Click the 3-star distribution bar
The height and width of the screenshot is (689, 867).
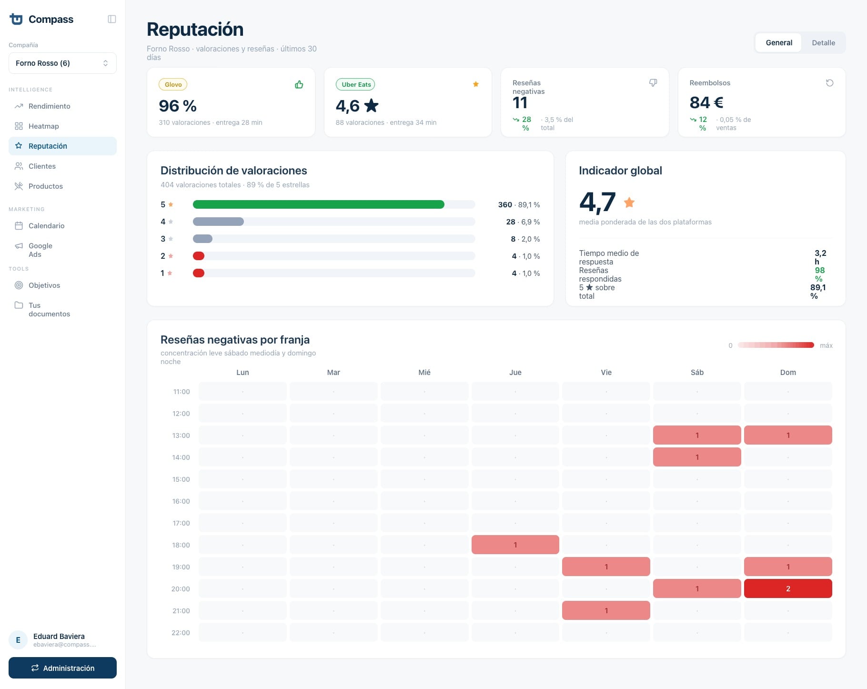click(x=202, y=239)
